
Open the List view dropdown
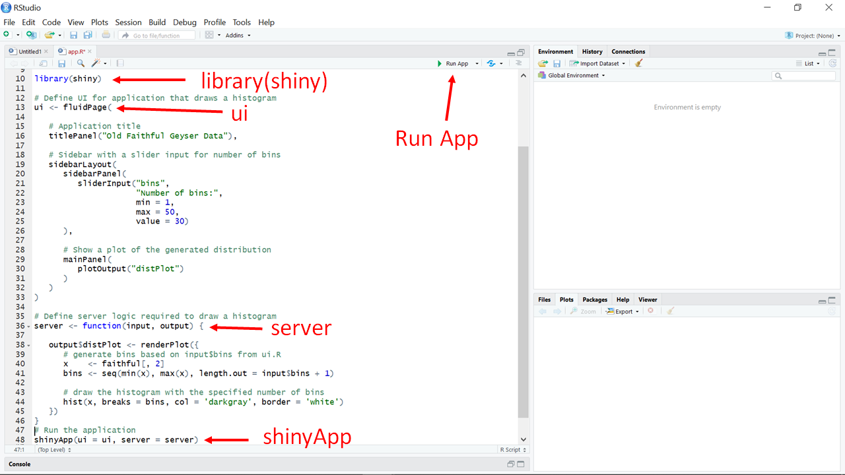point(809,63)
